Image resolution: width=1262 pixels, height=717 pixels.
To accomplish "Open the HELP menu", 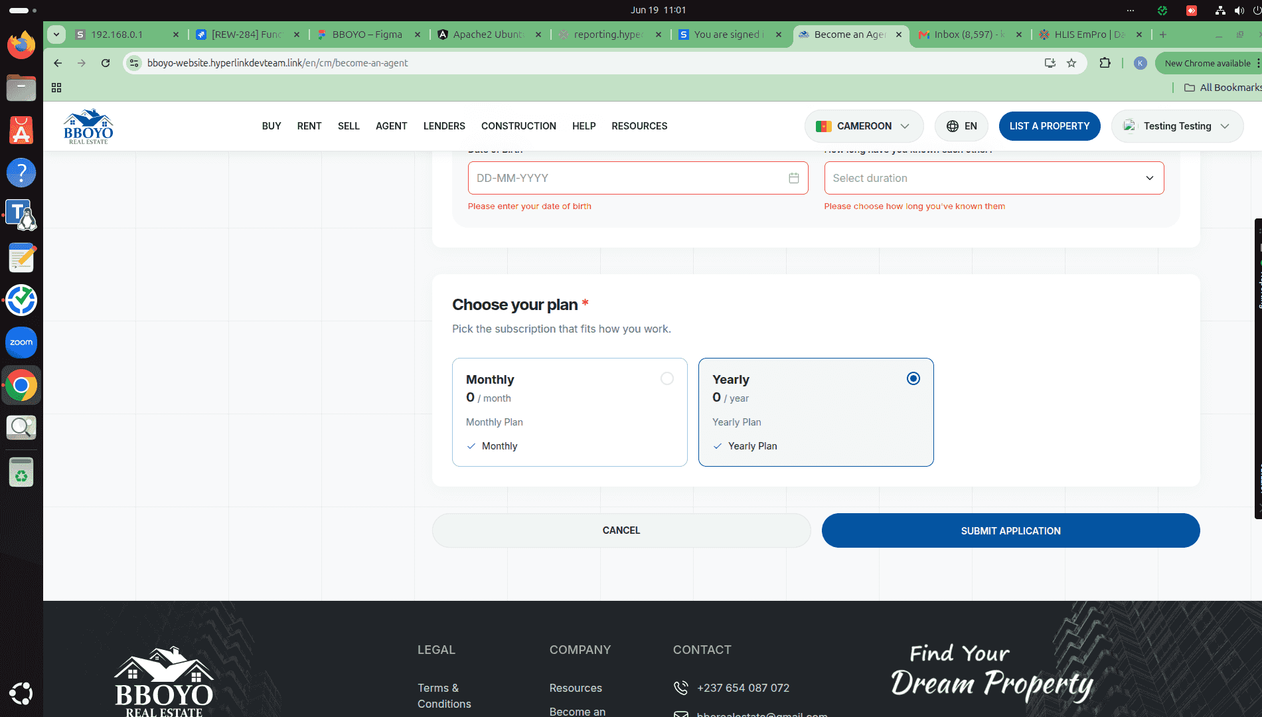I will point(584,126).
